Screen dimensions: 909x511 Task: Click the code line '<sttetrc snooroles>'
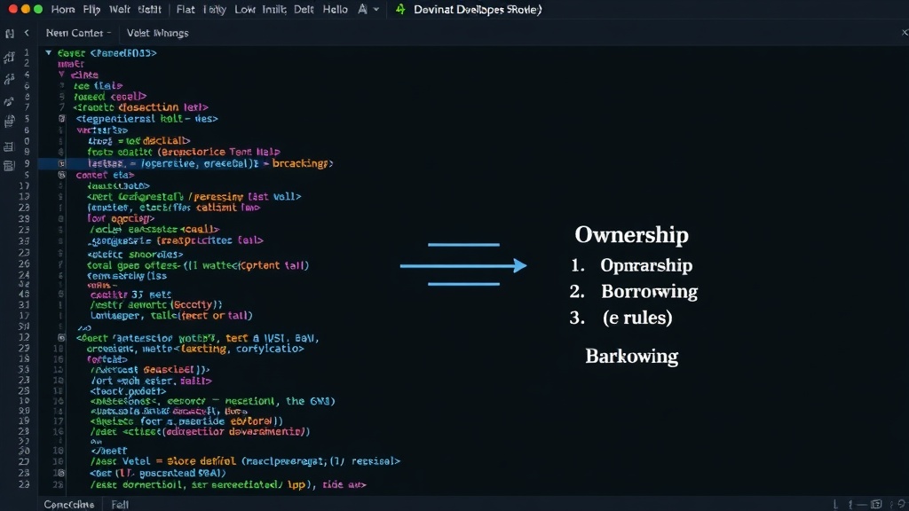(135, 254)
